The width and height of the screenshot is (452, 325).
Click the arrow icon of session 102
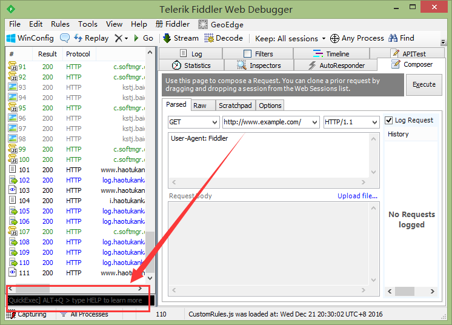(13, 180)
